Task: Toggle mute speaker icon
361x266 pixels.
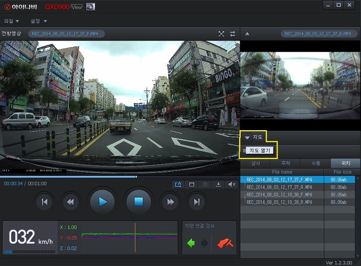Action: 232,184
